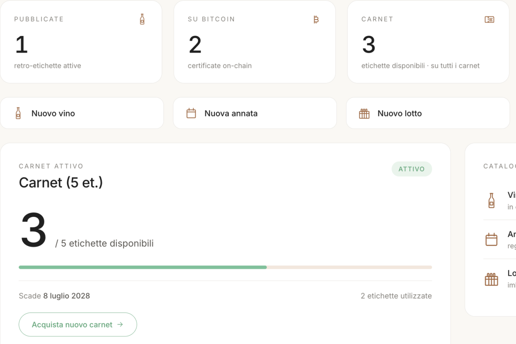
Task: Open the Pubblicate retro-etichette attive card
Action: pyautogui.click(x=81, y=42)
